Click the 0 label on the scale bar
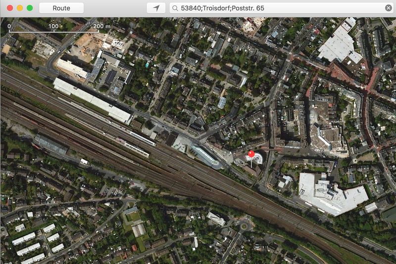 tap(9, 26)
